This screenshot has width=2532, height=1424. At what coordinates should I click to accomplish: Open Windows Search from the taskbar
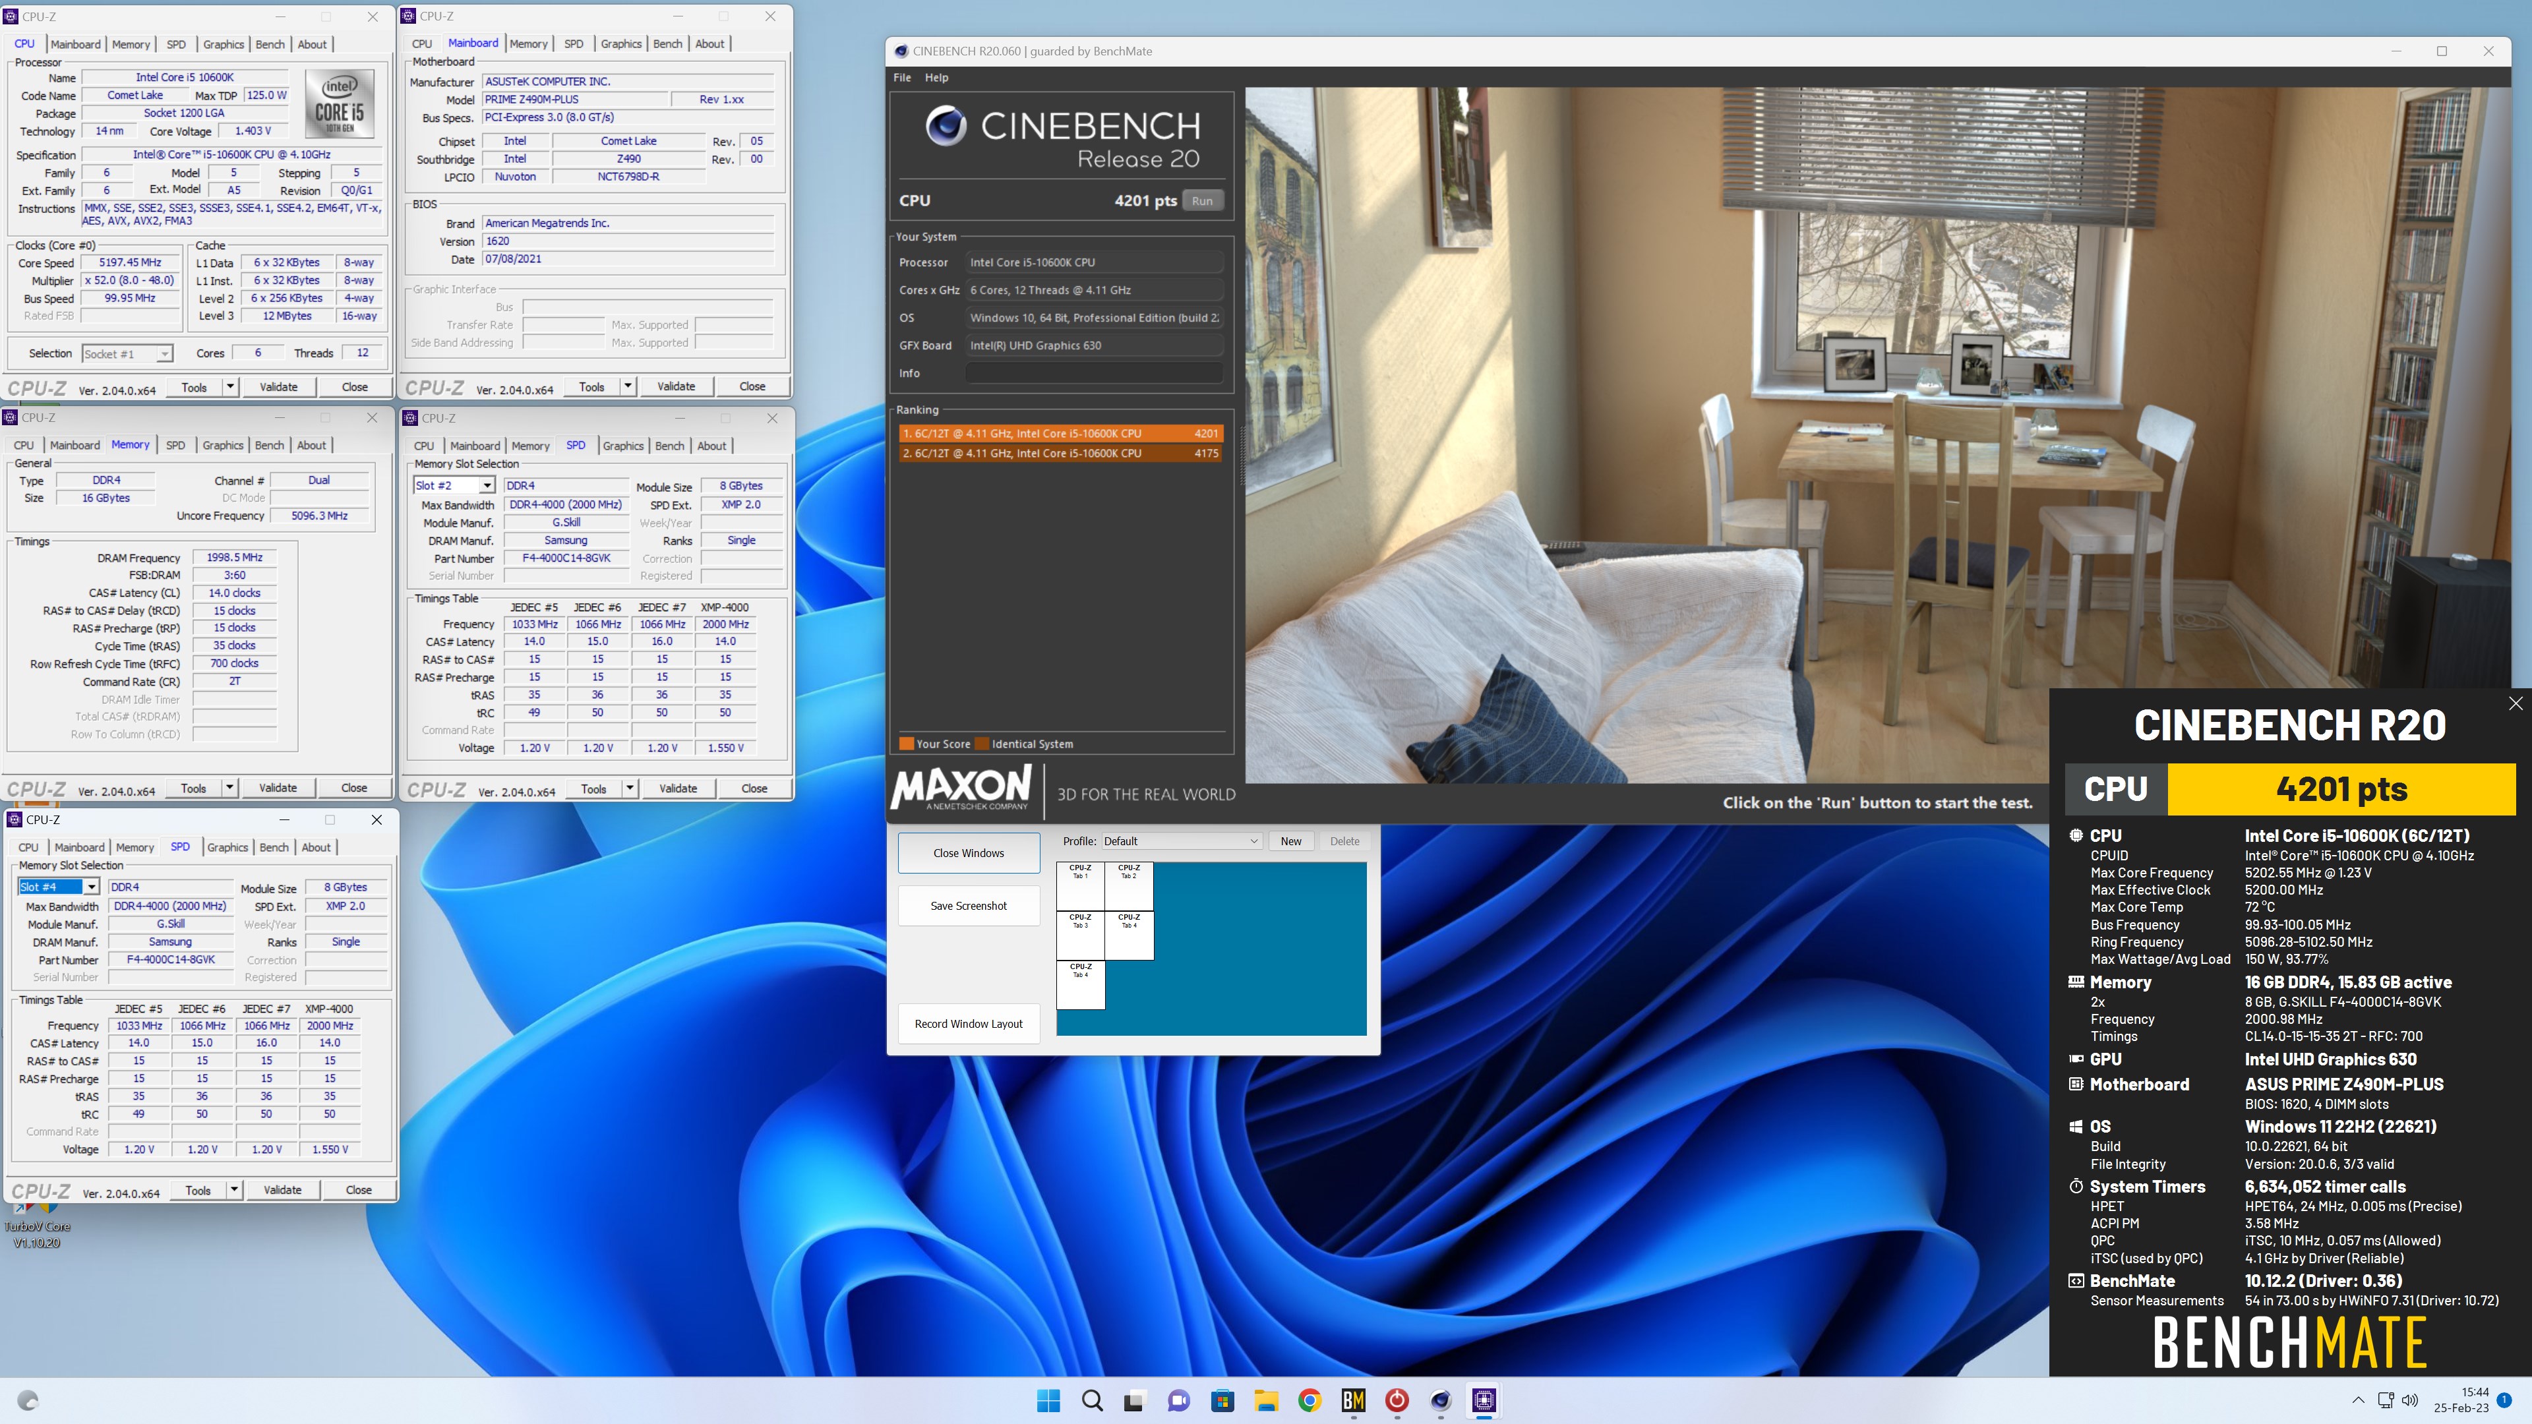click(x=1092, y=1400)
